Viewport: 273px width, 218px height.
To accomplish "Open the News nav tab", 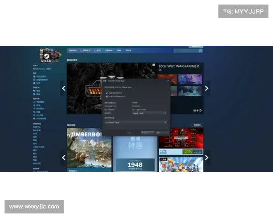I will pos(119,50).
